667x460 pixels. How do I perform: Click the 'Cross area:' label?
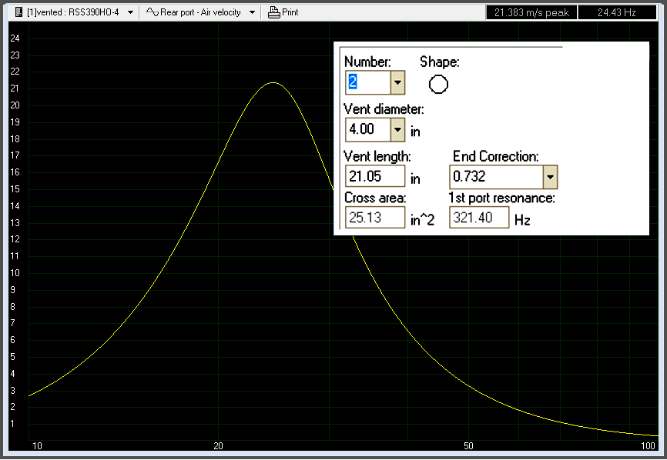(375, 198)
